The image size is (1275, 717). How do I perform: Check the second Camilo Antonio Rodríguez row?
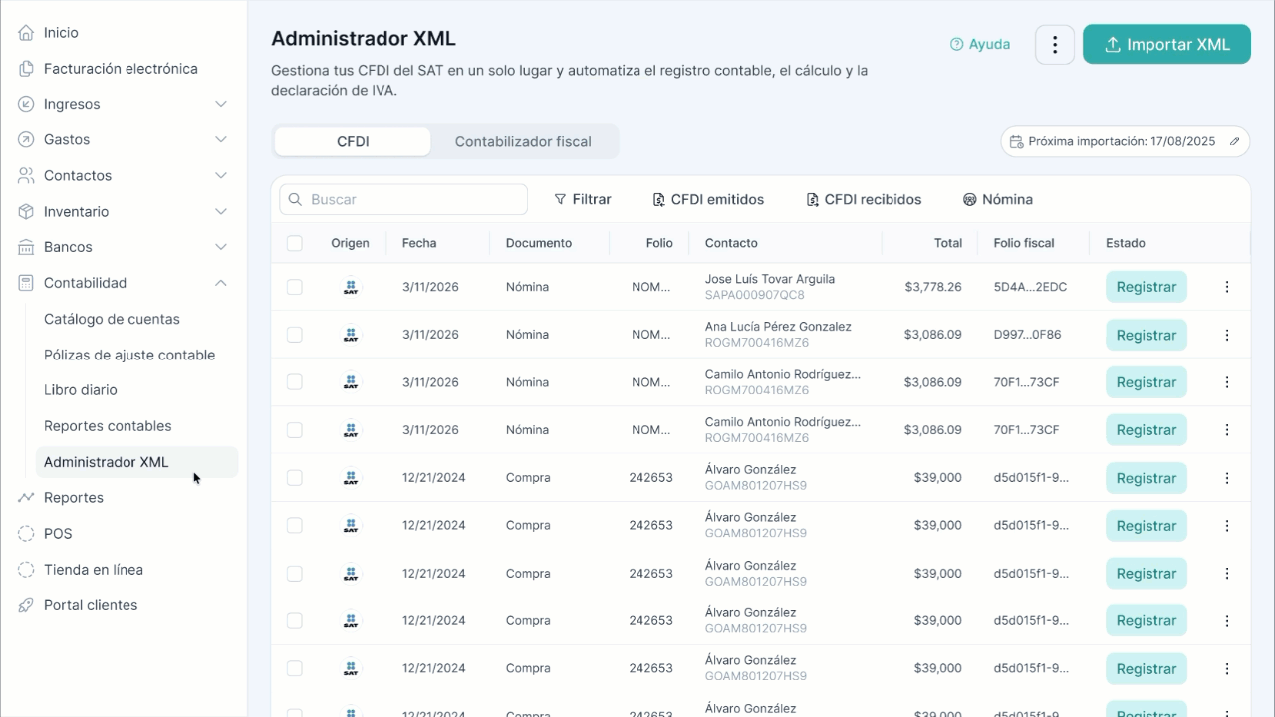pos(295,430)
